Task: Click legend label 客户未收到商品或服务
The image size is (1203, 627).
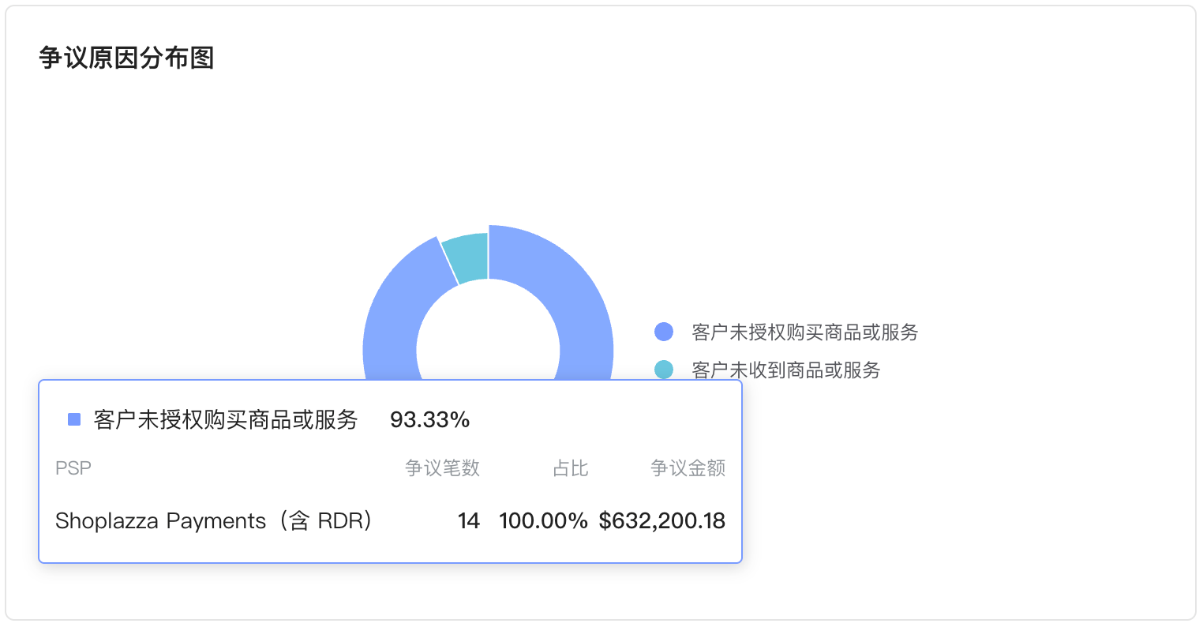Action: point(785,370)
